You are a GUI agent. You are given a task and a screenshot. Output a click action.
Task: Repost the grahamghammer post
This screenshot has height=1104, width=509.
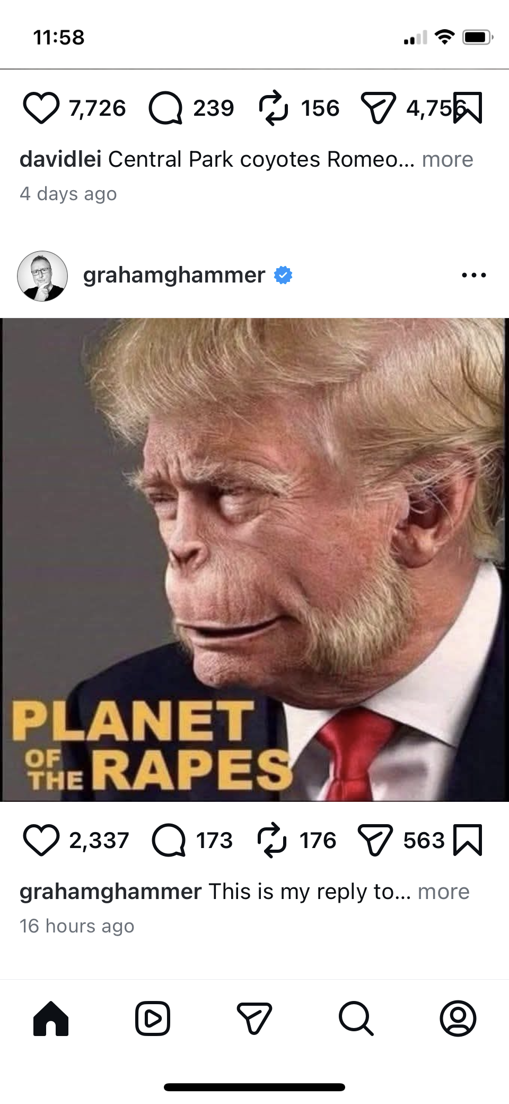(272, 840)
